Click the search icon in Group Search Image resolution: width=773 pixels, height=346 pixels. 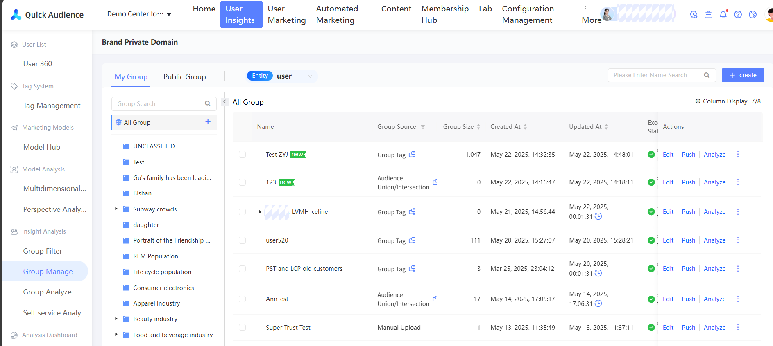[208, 104]
